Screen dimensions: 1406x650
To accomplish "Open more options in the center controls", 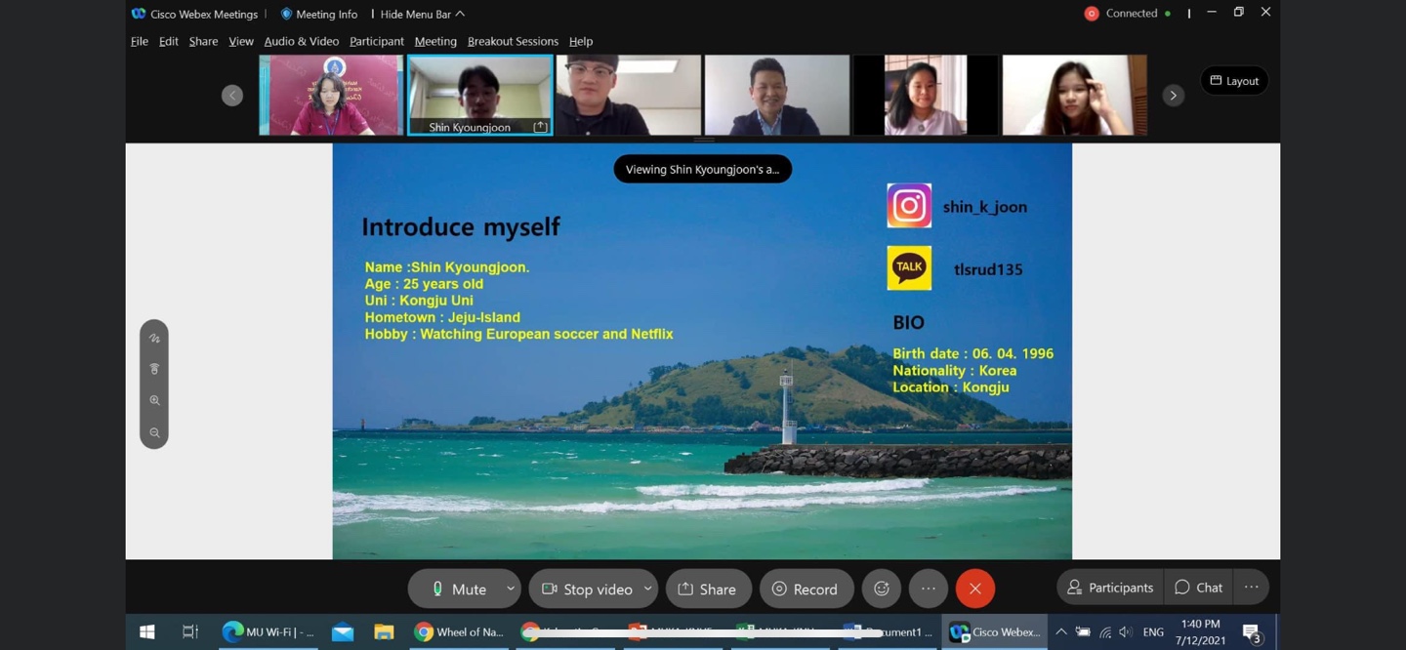I will [928, 589].
